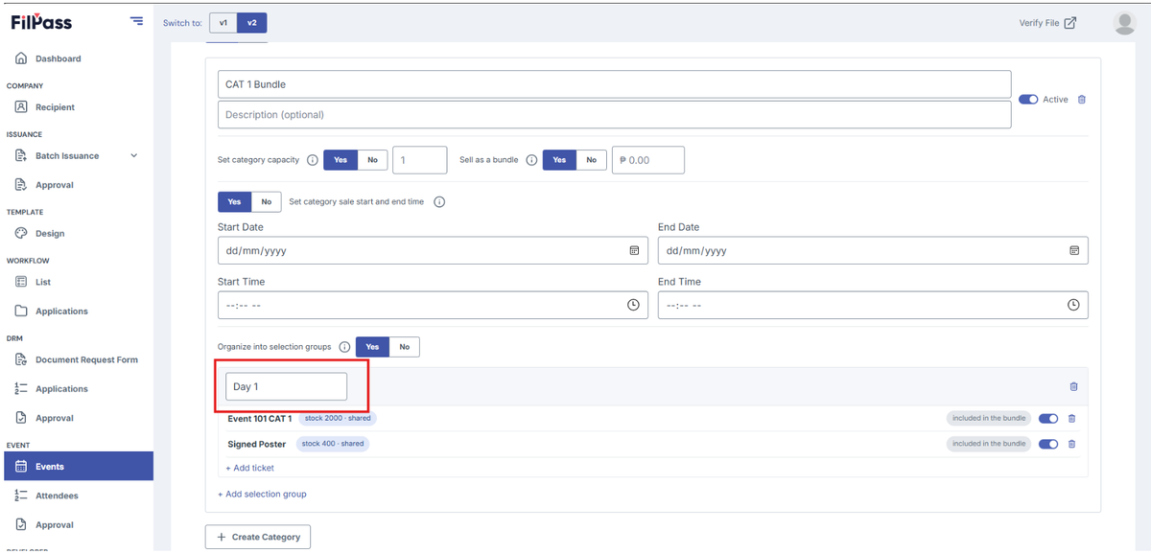1151x554 pixels.
Task: Click the Verify File external link icon
Action: click(1070, 23)
